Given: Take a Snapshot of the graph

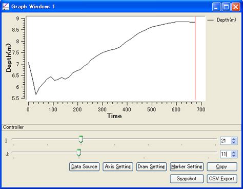Looking at the screenshot, I should click(187, 179).
